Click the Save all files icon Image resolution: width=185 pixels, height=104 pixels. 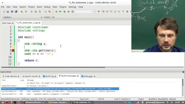click(16, 12)
